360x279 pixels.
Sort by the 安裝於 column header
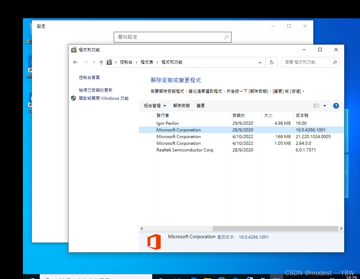[x=246, y=115]
